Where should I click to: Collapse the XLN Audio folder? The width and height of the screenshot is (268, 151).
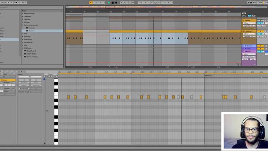pos(23,48)
